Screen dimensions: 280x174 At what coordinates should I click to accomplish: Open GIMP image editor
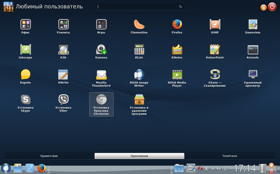[x=215, y=25]
